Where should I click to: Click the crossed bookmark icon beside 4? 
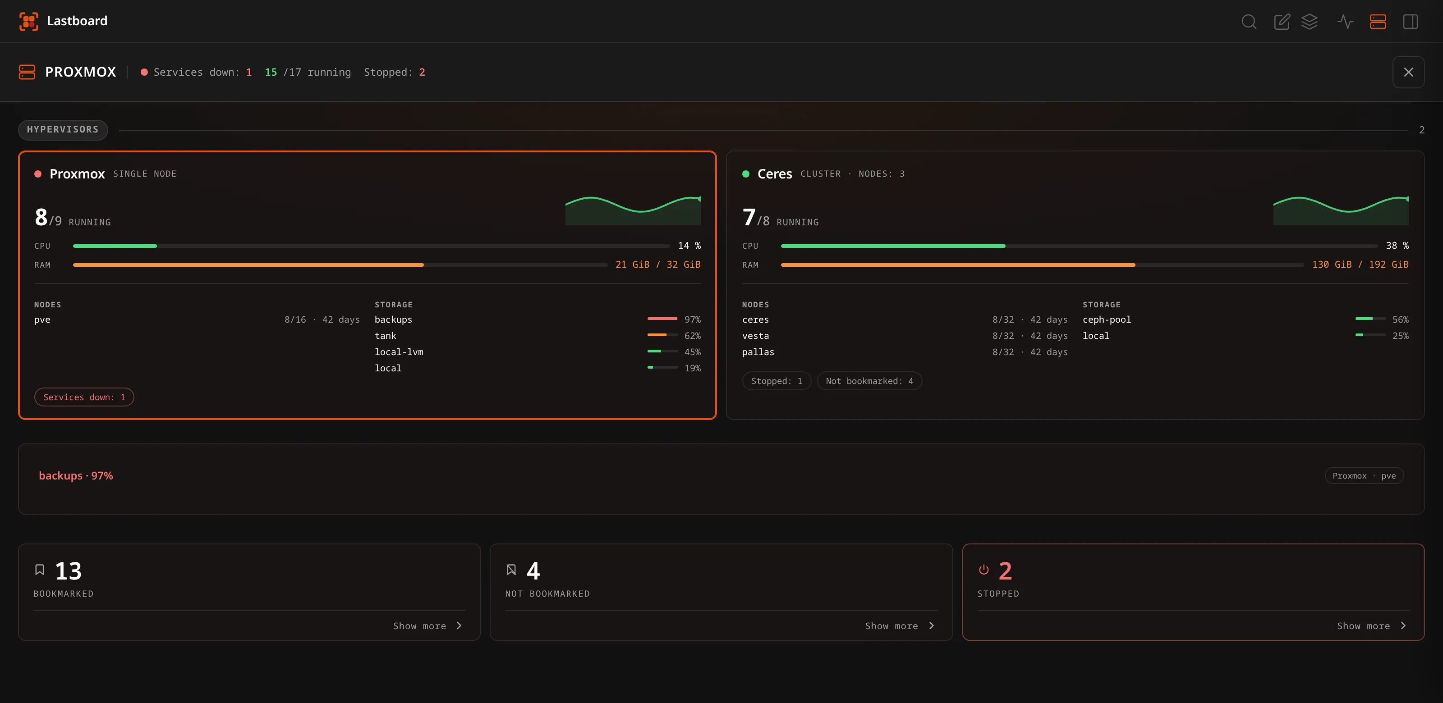pyautogui.click(x=511, y=570)
